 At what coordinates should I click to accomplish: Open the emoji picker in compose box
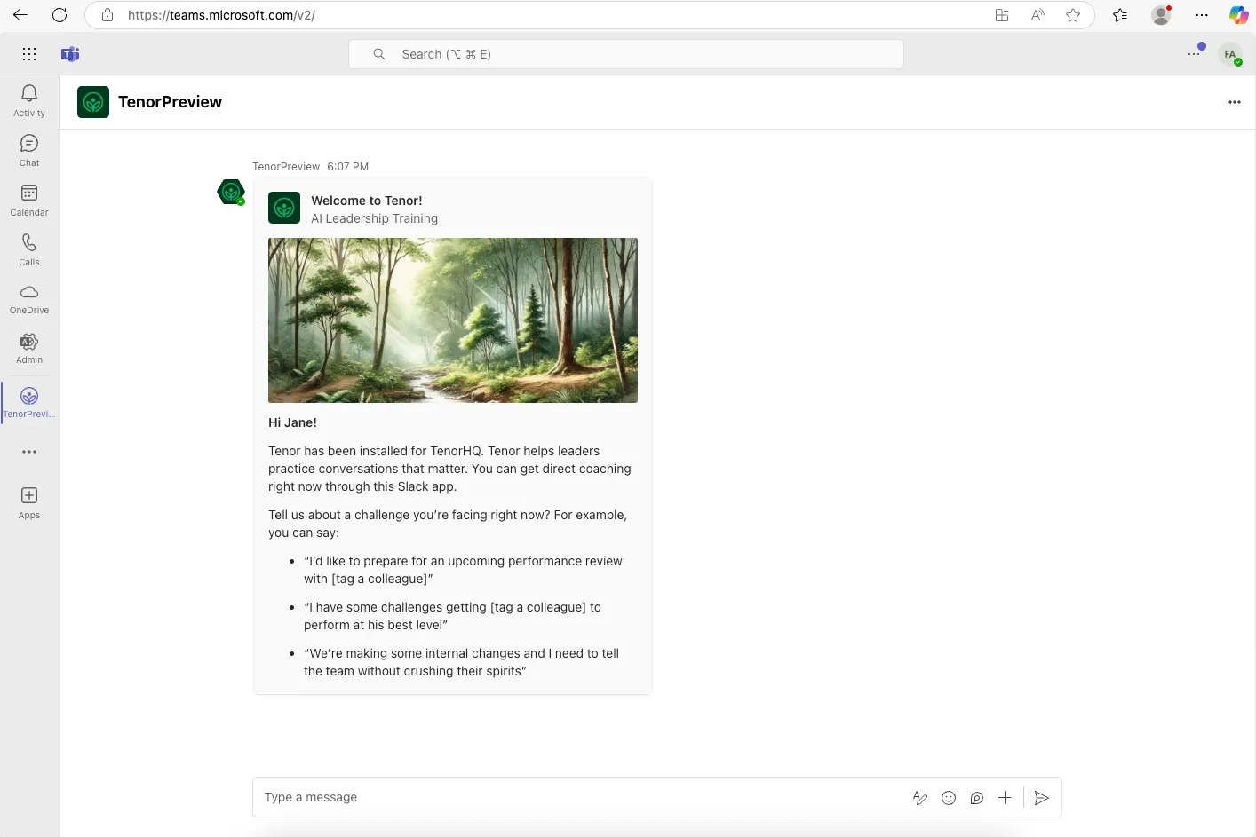coord(949,798)
